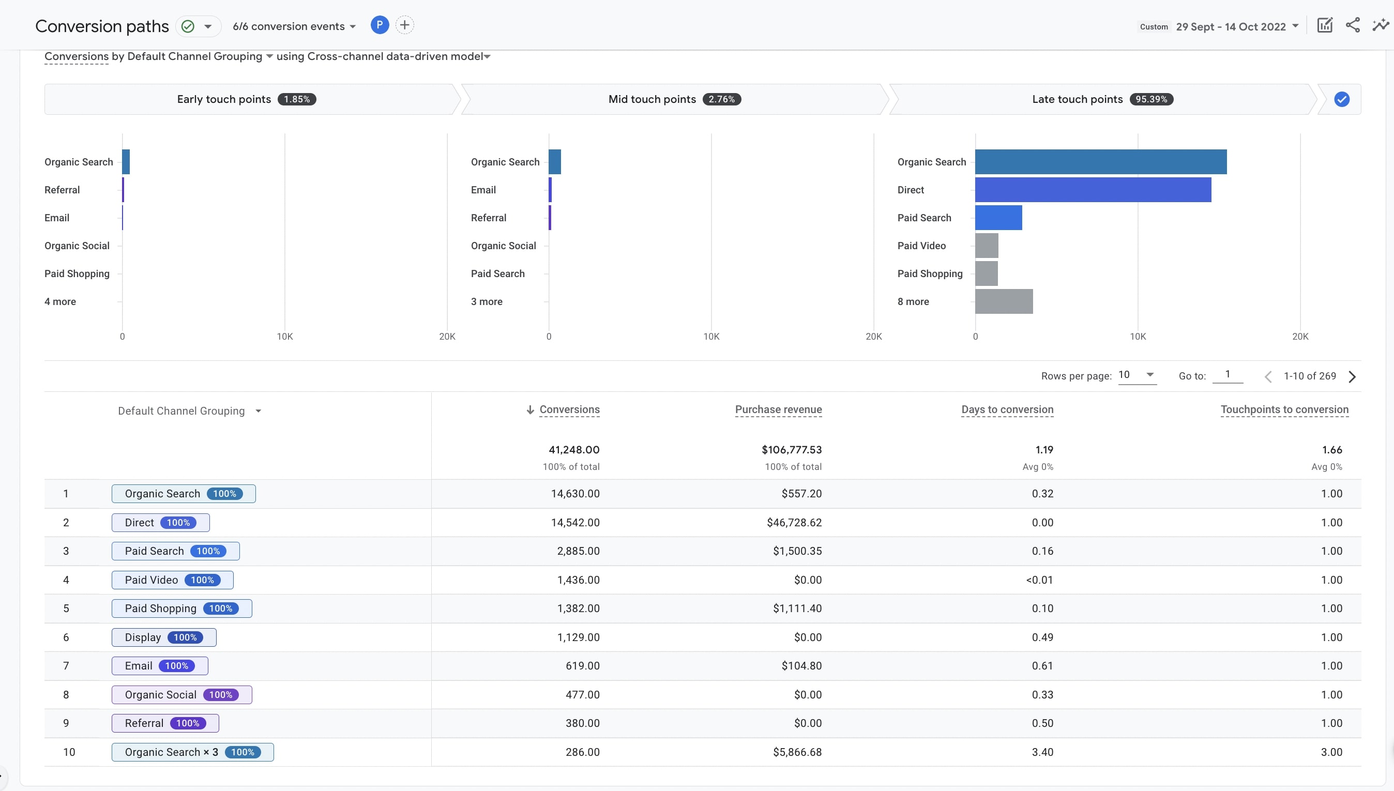
Task: Click the green report status checkmark icon
Action: tap(188, 26)
